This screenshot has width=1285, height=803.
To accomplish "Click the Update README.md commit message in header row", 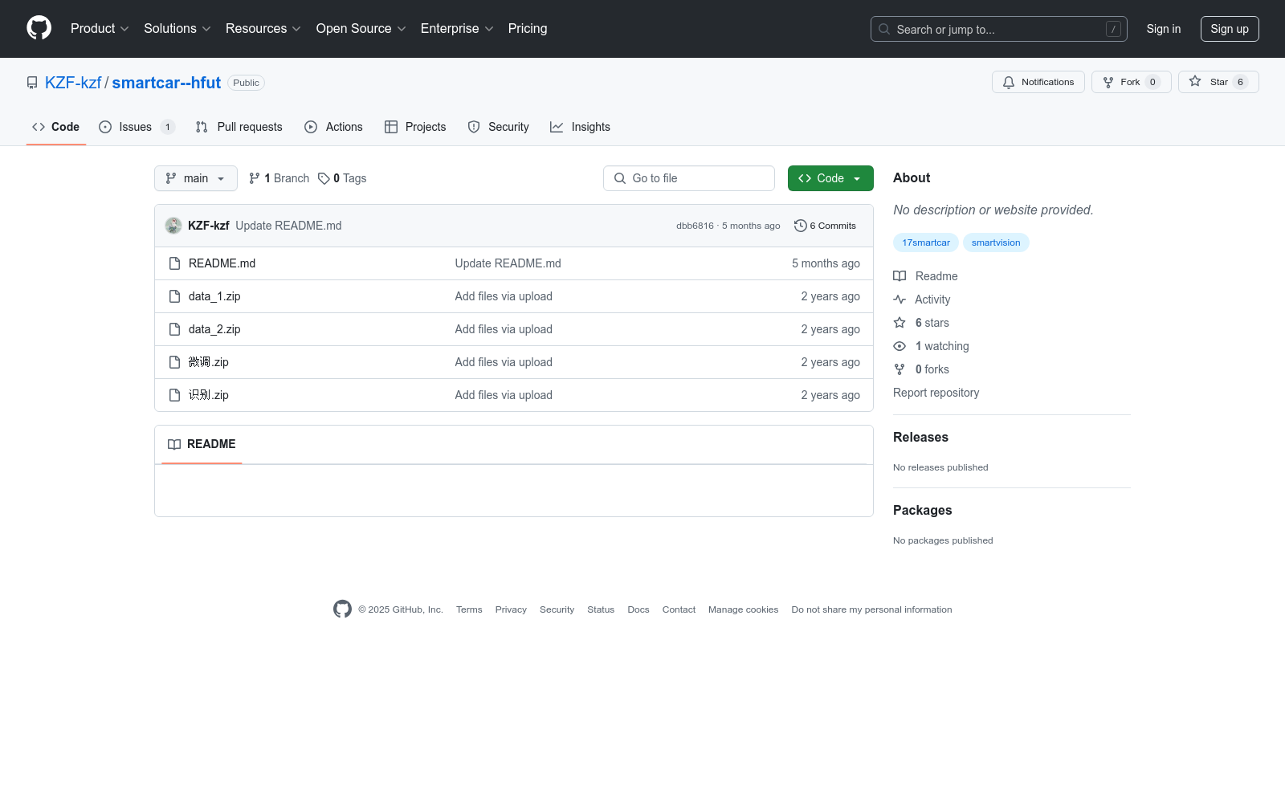I will click(288, 226).
